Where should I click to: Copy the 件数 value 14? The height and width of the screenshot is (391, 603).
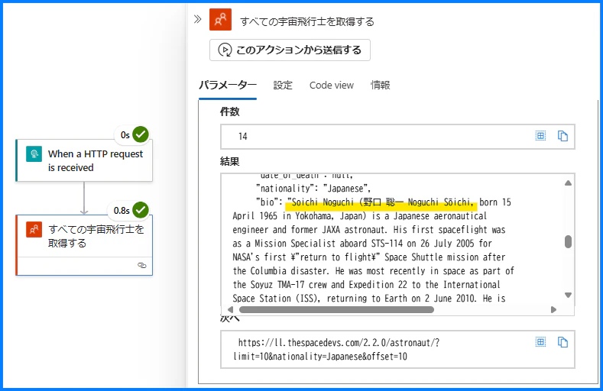[562, 136]
